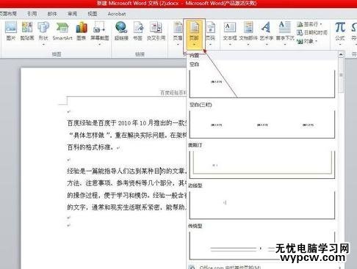Click the line starting 经验是一篇能指导人们

coord(127,171)
